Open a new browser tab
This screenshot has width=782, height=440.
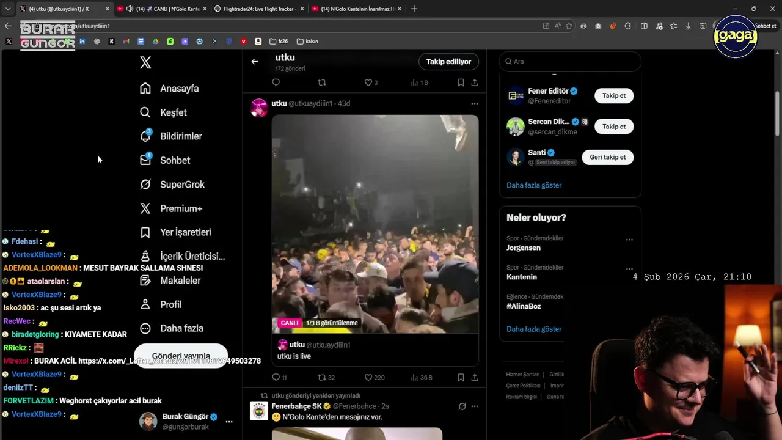[x=414, y=9]
